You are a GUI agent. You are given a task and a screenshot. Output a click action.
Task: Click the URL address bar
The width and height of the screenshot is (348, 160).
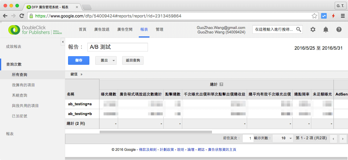tap(173, 16)
